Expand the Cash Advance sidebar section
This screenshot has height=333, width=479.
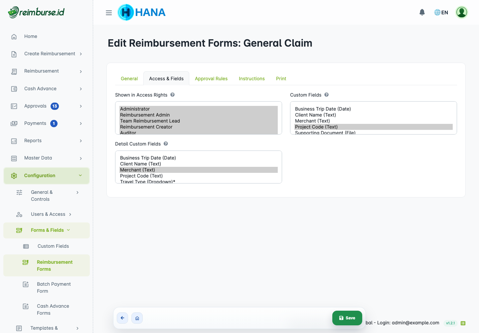81,89
